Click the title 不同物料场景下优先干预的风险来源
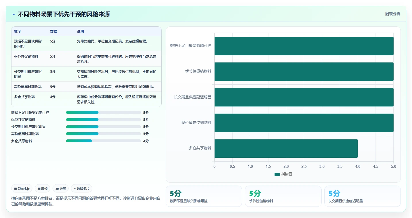Screen dimensions: 412x218 point(64,14)
